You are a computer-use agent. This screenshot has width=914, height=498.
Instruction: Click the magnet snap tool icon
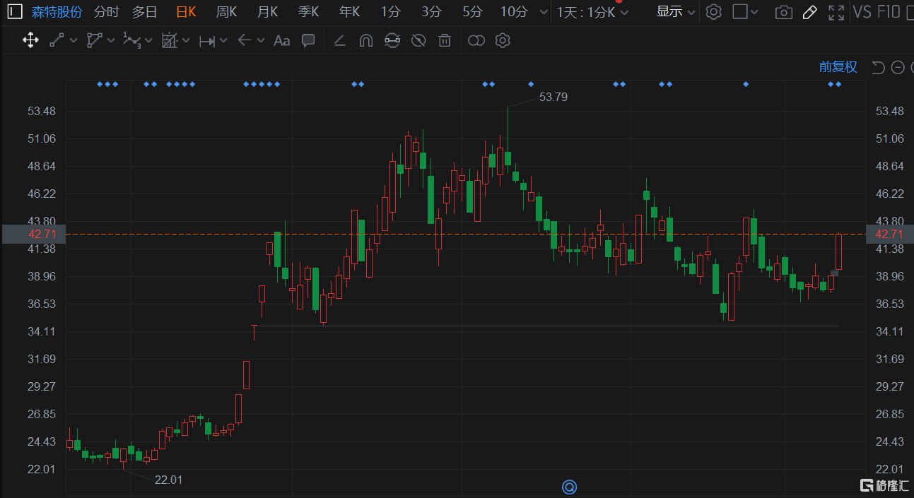pos(365,40)
